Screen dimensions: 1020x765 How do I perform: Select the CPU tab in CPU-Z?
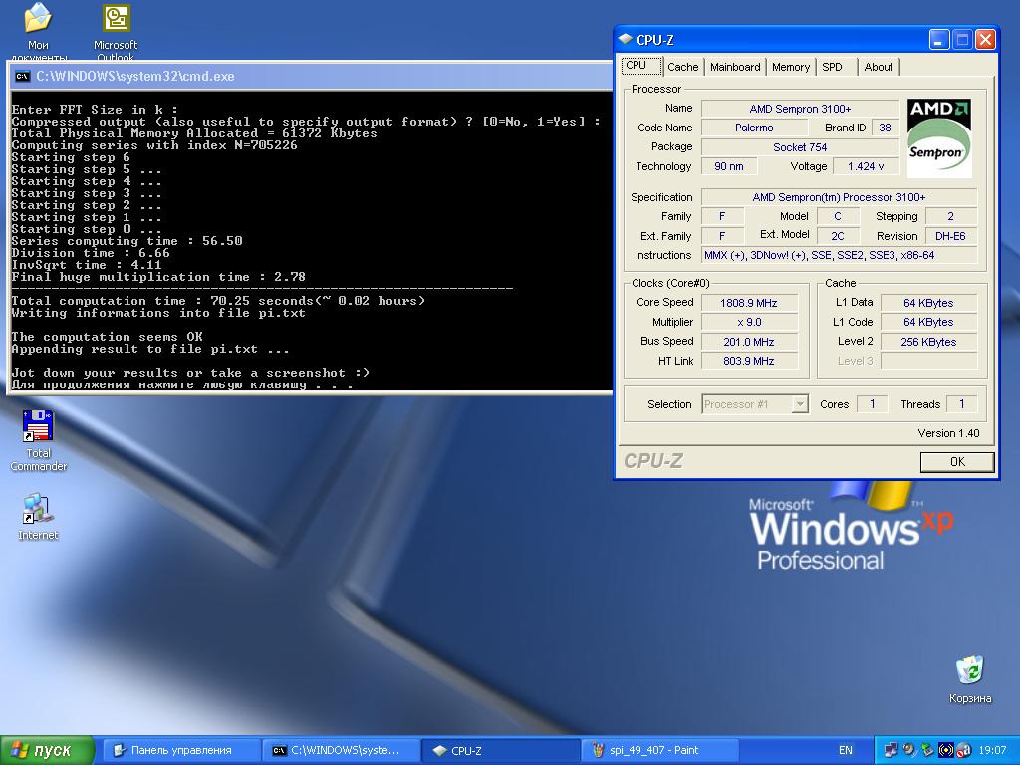(641, 66)
